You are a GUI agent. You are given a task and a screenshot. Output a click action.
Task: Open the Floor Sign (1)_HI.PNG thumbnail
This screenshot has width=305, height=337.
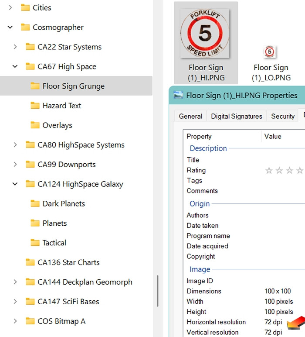pyautogui.click(x=205, y=34)
